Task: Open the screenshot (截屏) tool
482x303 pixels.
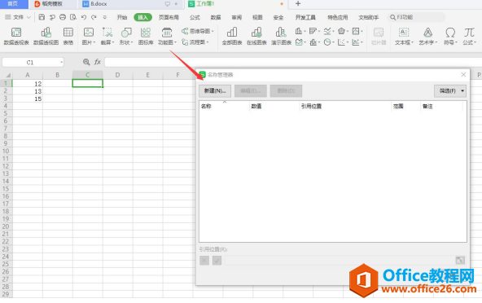Action: 107,37
